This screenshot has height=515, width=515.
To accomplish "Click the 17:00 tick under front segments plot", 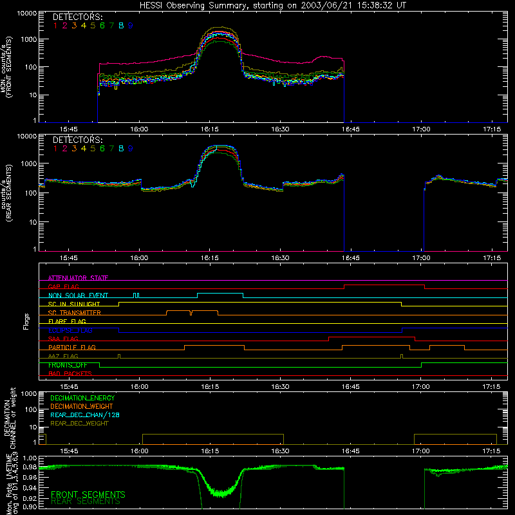I will [x=421, y=129].
